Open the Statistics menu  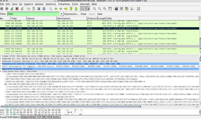click(x=51, y=4)
